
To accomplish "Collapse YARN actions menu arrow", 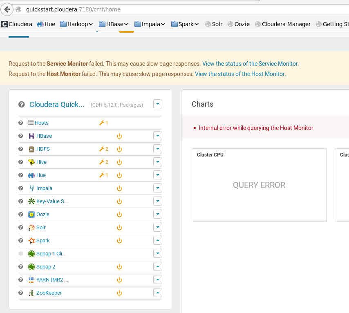I will click(x=158, y=279).
